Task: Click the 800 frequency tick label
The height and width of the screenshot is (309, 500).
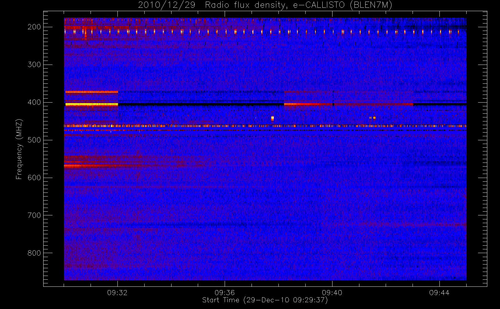Action: [x=34, y=253]
